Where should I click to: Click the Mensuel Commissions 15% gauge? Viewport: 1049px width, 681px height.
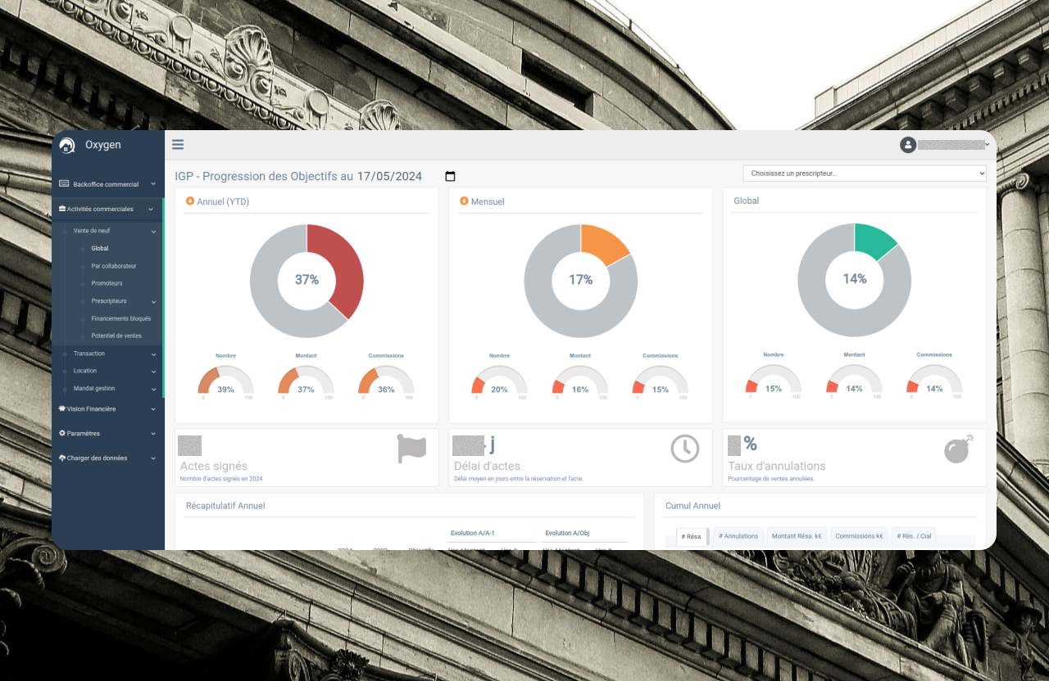click(661, 381)
